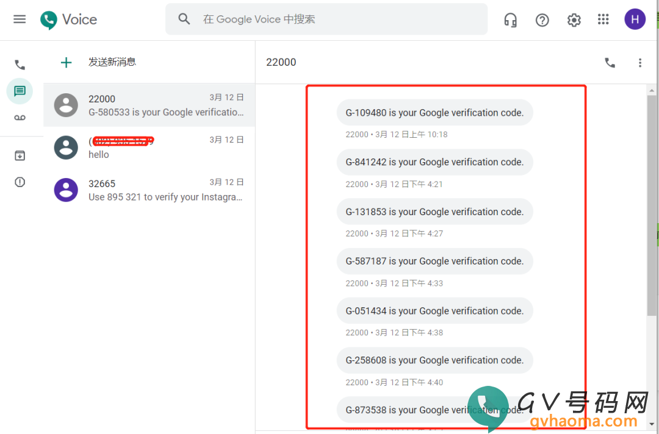This screenshot has width=659, height=434.
Task: Click message G-587187 verification code
Action: tap(434, 261)
